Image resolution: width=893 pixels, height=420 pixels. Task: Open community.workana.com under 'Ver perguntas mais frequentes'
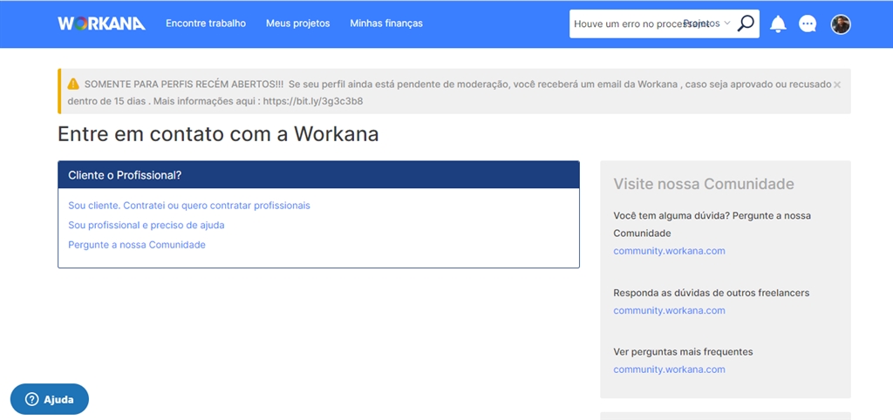669,369
